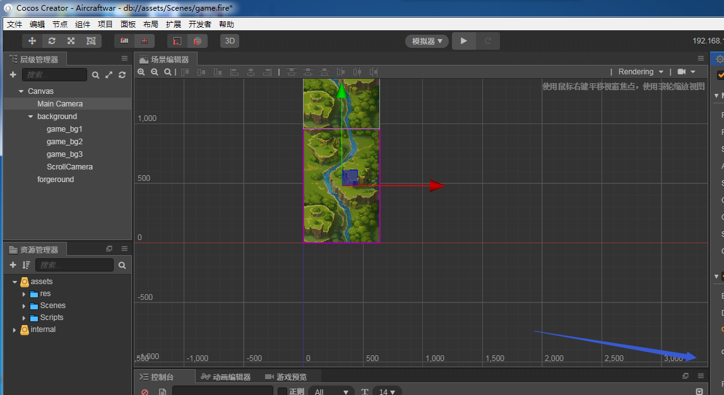Open the 开发者 menu
724x395 pixels.
(x=200, y=25)
